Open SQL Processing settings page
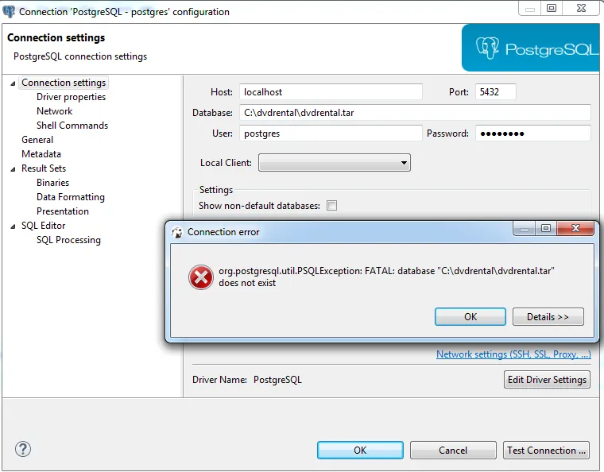This screenshot has width=604, height=472. 68,239
